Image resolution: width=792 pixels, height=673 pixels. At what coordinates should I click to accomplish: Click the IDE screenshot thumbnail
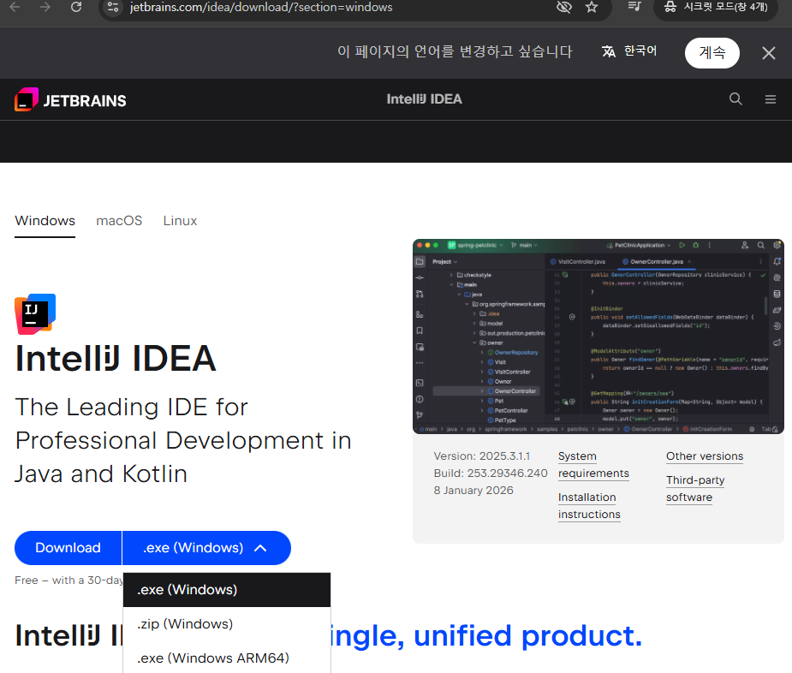click(x=598, y=336)
